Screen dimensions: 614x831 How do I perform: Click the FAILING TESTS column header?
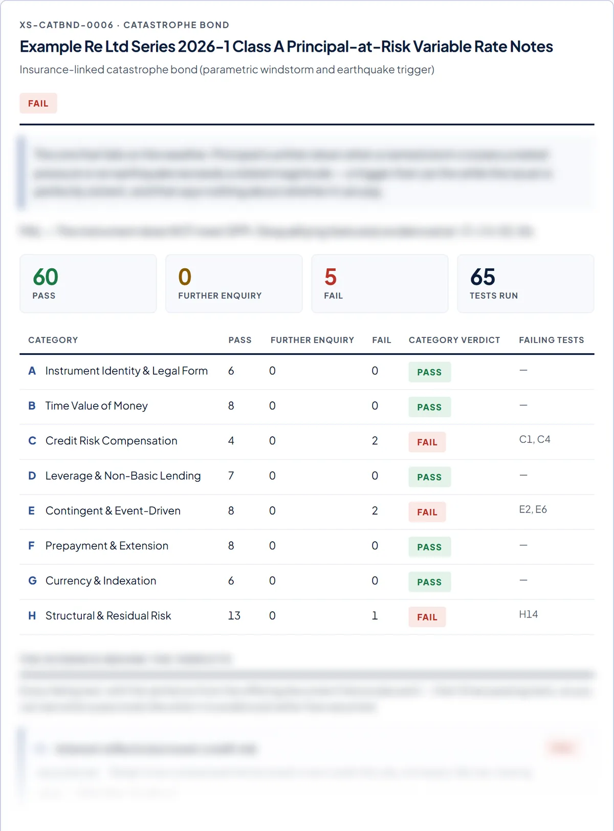click(x=552, y=340)
